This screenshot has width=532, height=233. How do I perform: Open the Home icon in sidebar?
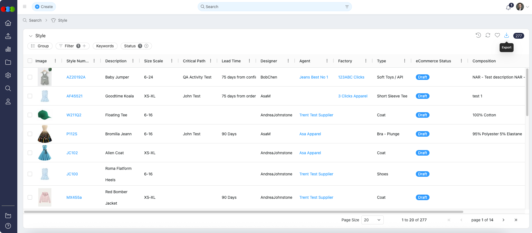(8, 23)
